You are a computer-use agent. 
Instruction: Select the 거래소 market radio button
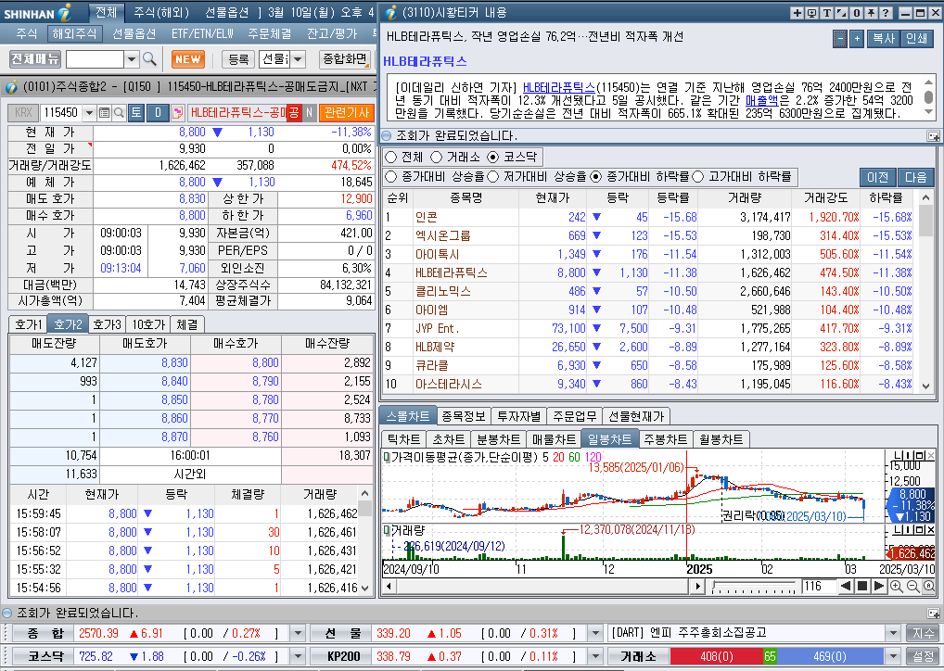click(437, 157)
